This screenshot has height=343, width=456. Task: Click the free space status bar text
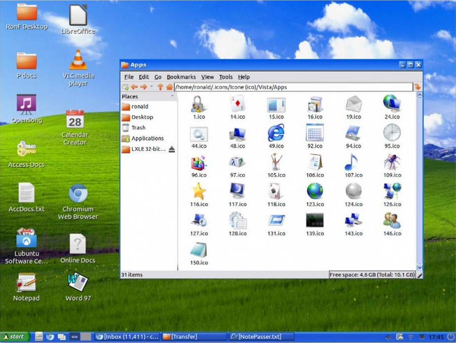click(372, 275)
